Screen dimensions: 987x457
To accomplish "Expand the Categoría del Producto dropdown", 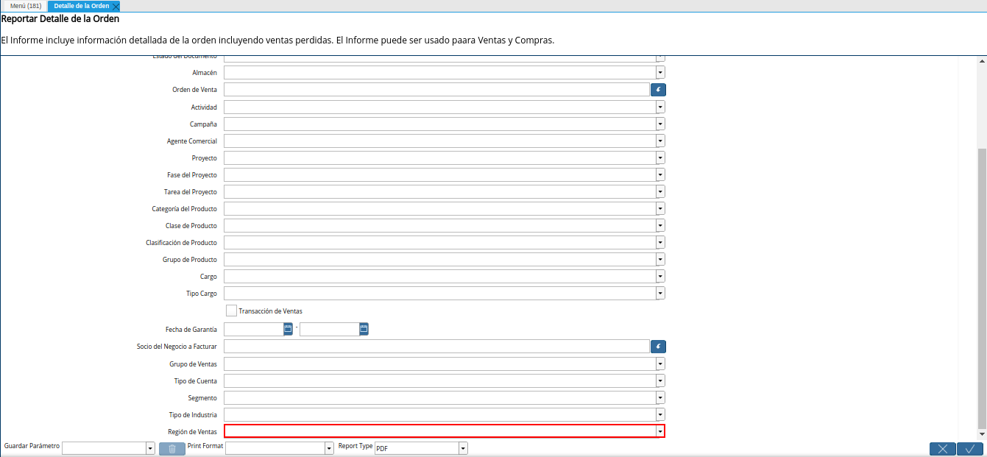I will click(660, 209).
